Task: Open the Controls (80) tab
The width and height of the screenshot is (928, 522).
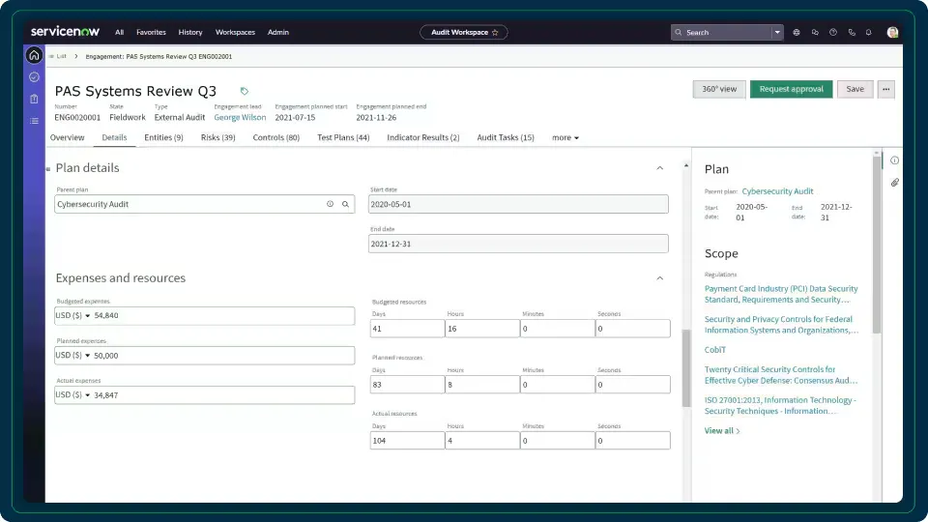Action: tap(275, 137)
